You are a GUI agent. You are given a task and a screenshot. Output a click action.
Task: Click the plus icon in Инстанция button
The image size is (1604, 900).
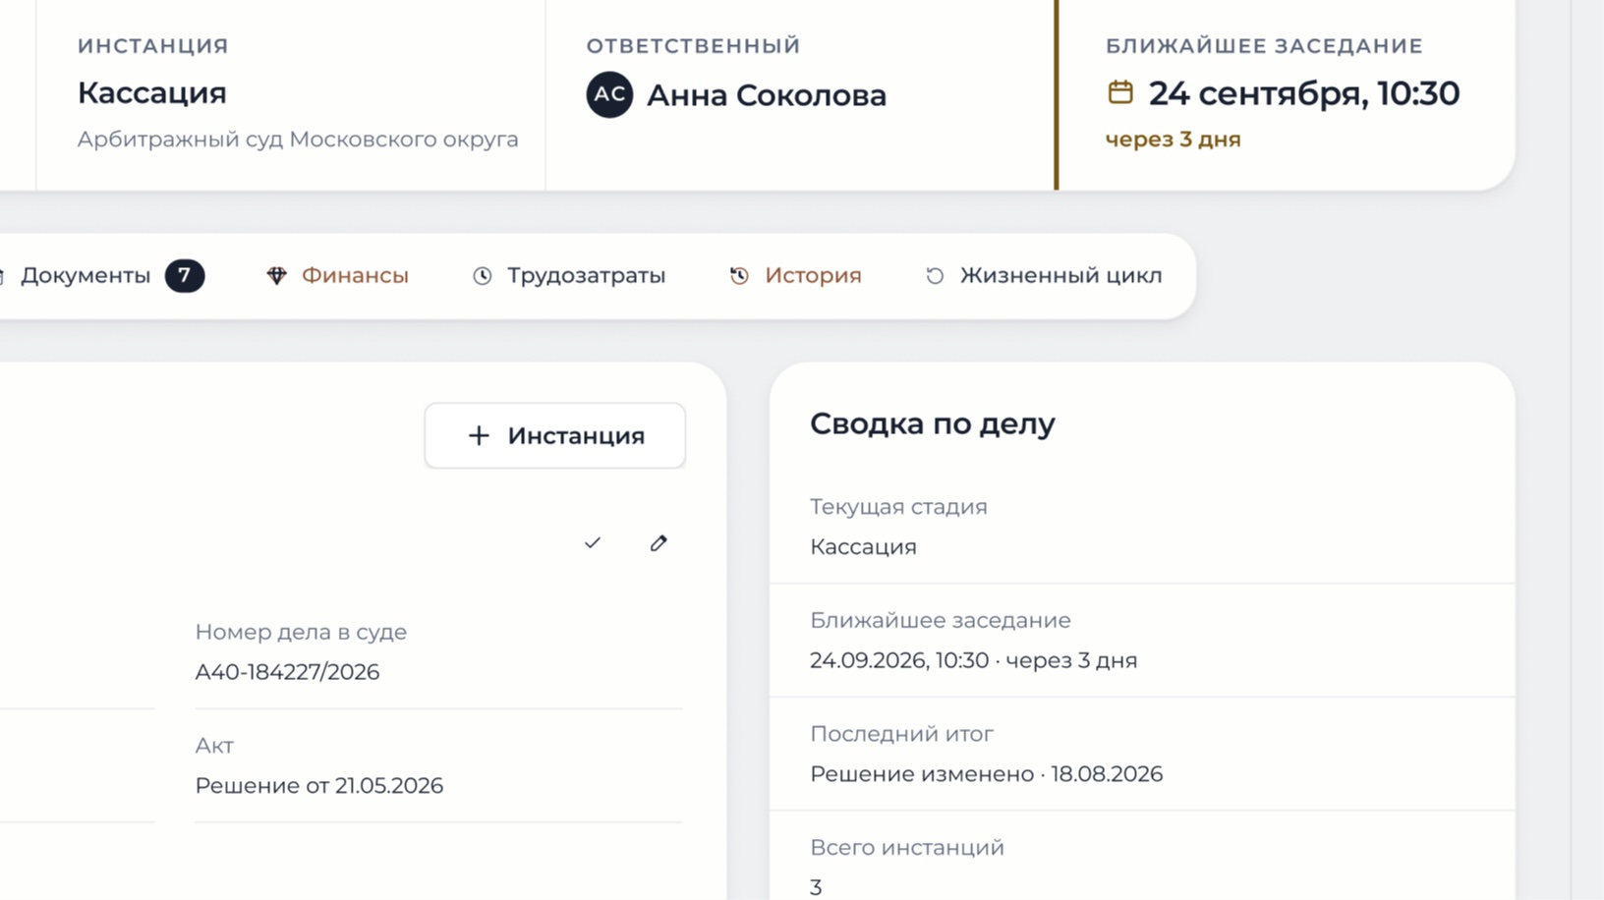click(479, 435)
